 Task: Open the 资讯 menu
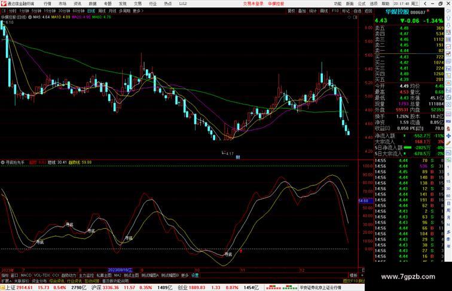(77, 4)
